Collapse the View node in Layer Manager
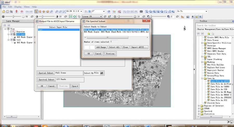 [5, 29]
